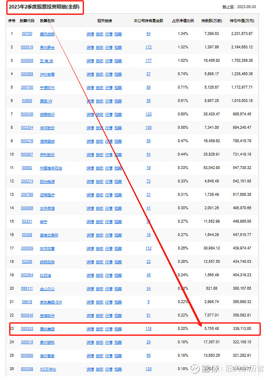The image size is (272, 377).
Task: Select share count 5,755.48 for 美的集团
Action: tap(211, 329)
